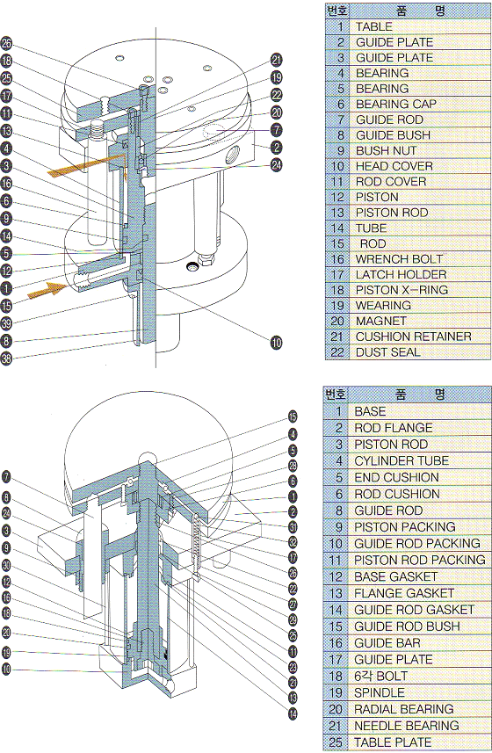This screenshot has width=492, height=753.
Task: Select the ROD COVER row
Action: tap(408, 182)
